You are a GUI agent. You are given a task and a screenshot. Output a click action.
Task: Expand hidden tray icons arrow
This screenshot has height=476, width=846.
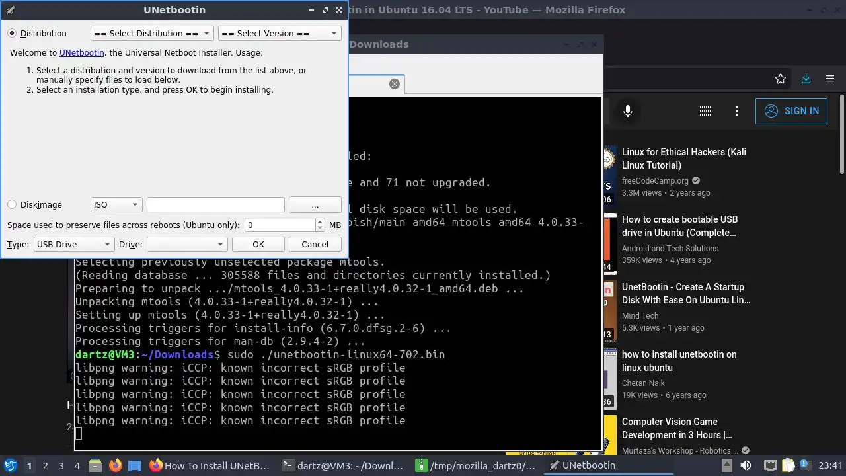tap(726, 465)
